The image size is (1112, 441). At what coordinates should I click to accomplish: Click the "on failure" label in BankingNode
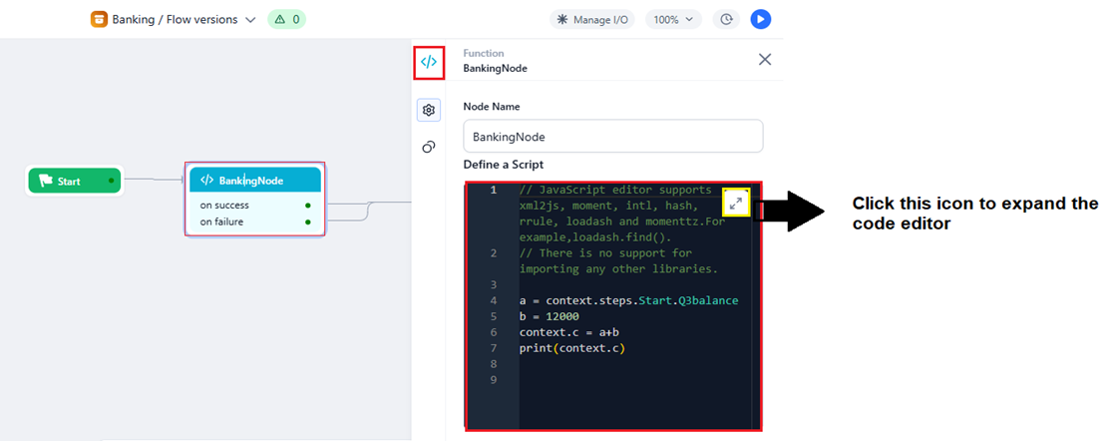(x=222, y=221)
